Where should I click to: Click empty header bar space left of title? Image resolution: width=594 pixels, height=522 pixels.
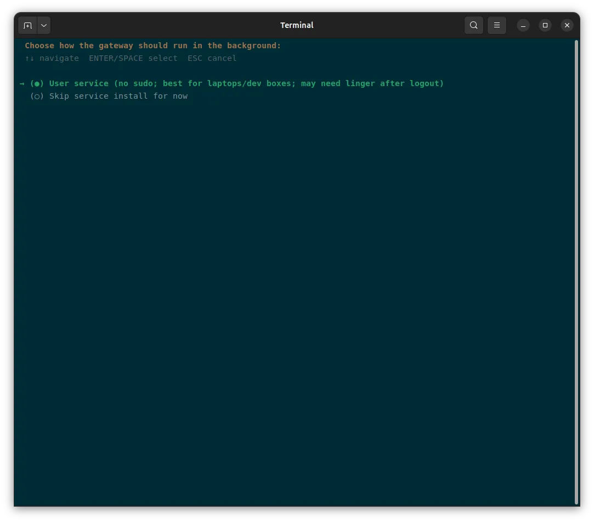pyautogui.click(x=163, y=25)
